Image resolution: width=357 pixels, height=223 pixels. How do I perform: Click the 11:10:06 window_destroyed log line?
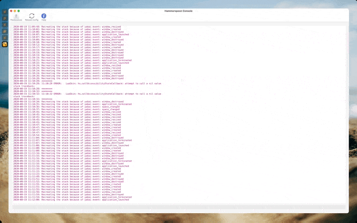(x=69, y=32)
